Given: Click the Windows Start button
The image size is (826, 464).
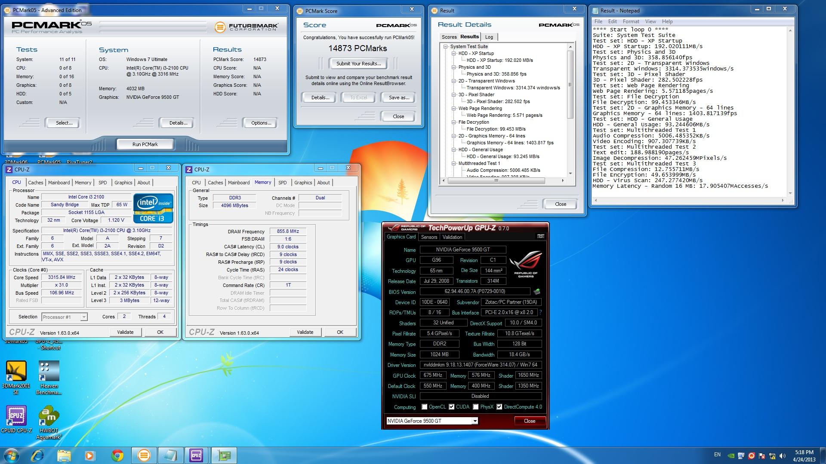Looking at the screenshot, I should 11,455.
